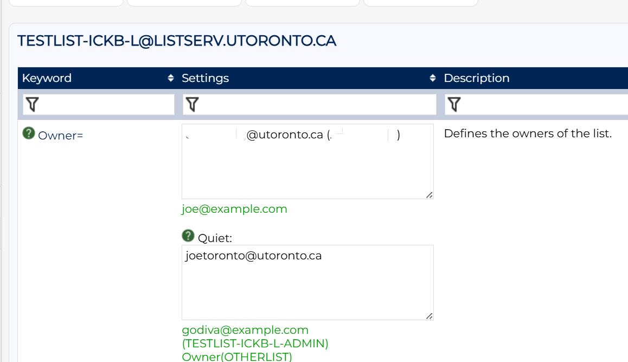Click the Quiet: label text
The height and width of the screenshot is (362, 628).
(215, 238)
